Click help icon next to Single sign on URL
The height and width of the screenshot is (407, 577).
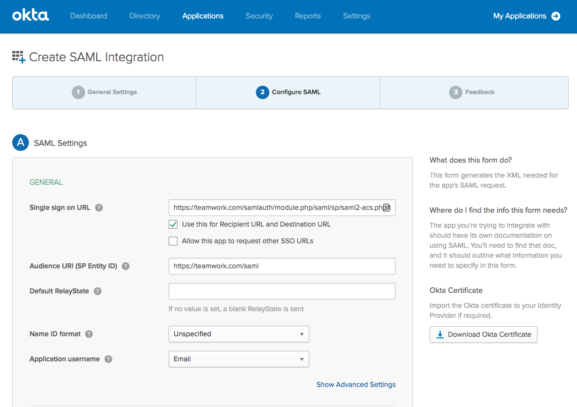coord(98,208)
